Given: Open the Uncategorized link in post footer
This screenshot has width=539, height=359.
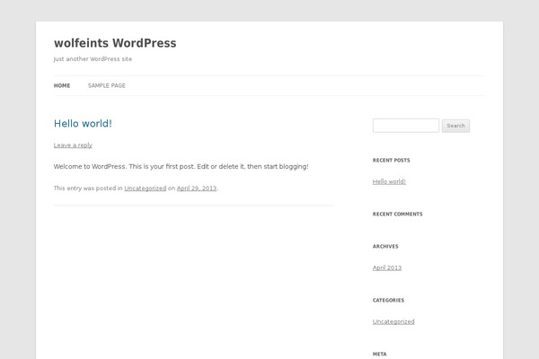Looking at the screenshot, I should point(145,188).
